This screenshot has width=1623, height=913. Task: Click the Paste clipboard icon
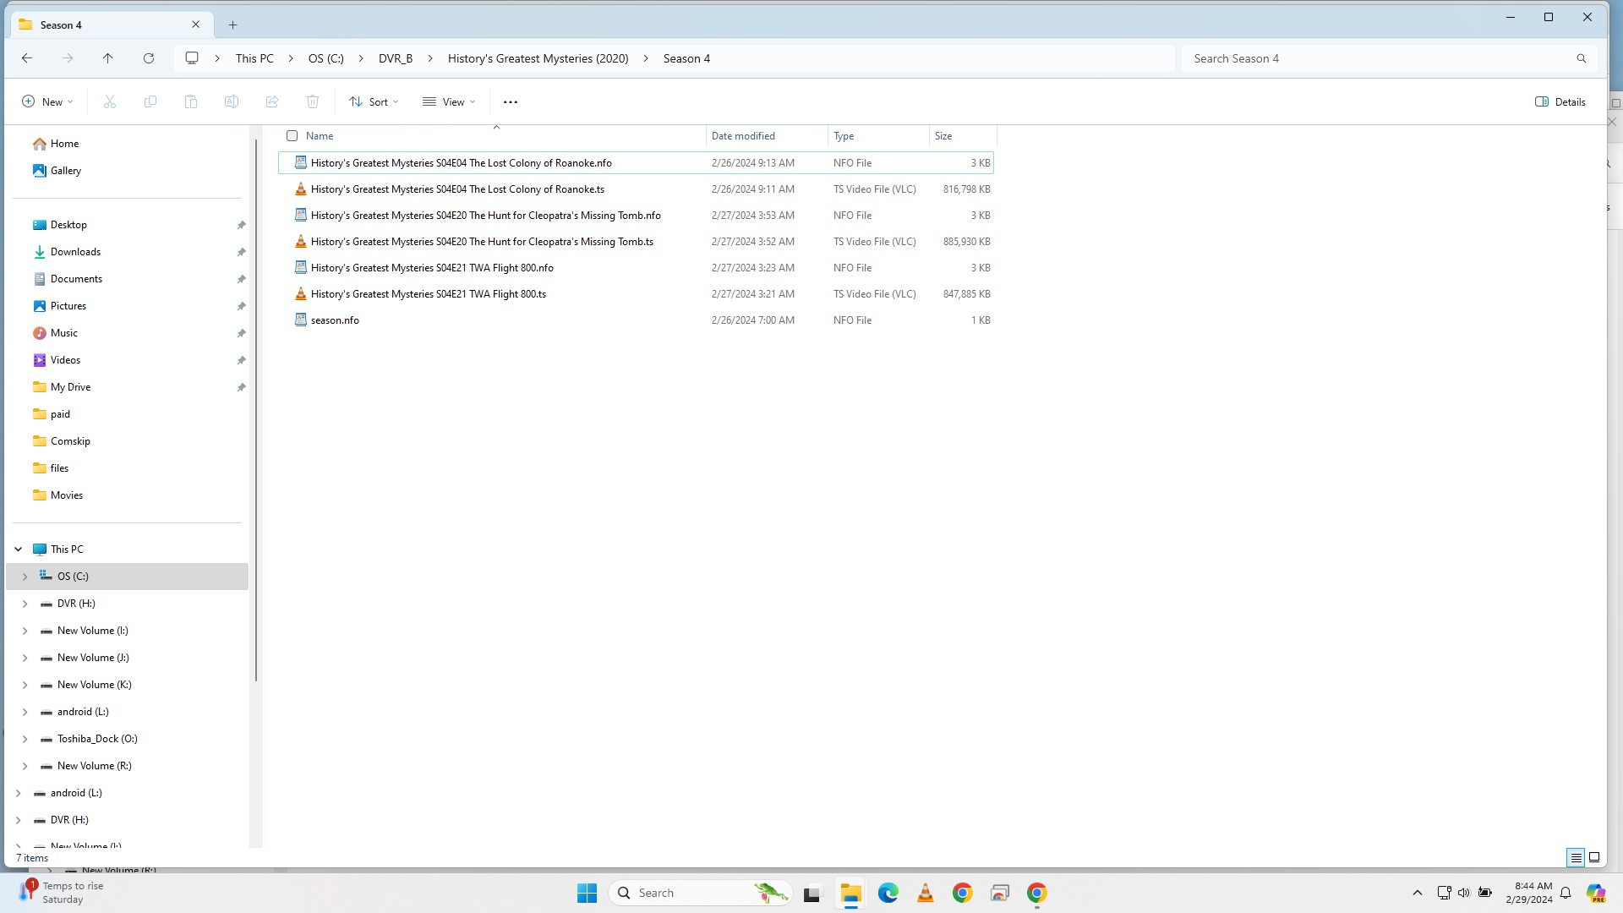pos(191,101)
